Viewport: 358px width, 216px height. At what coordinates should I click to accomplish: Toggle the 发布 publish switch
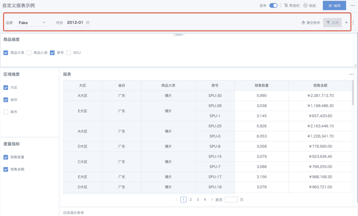273,6
